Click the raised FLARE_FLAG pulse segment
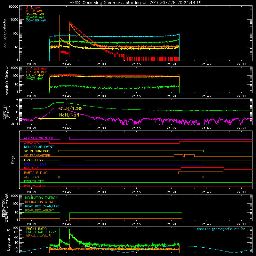256x256 pixels. [72, 159]
